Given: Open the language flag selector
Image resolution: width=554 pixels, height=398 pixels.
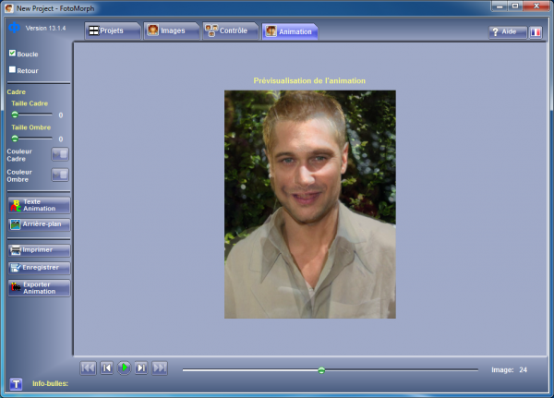Looking at the screenshot, I should point(536,31).
